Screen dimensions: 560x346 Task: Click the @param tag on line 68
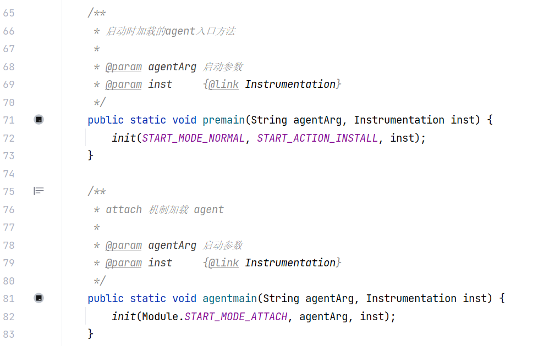(124, 66)
